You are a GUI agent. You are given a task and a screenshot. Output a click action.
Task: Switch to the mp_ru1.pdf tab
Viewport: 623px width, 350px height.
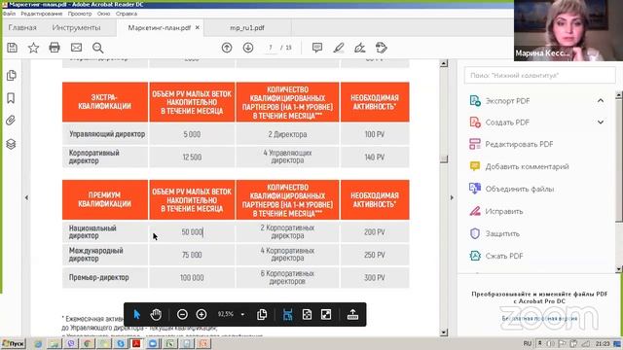[247, 28]
